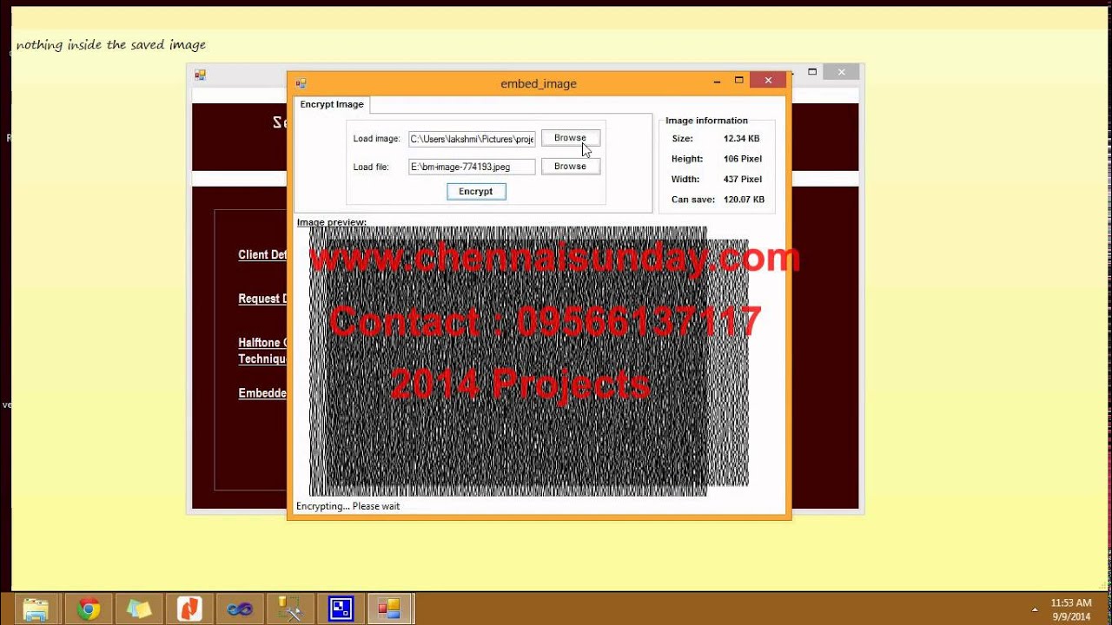Click the "Image preview:" label
Viewport: 1112px width, 625px height.
[x=332, y=222]
